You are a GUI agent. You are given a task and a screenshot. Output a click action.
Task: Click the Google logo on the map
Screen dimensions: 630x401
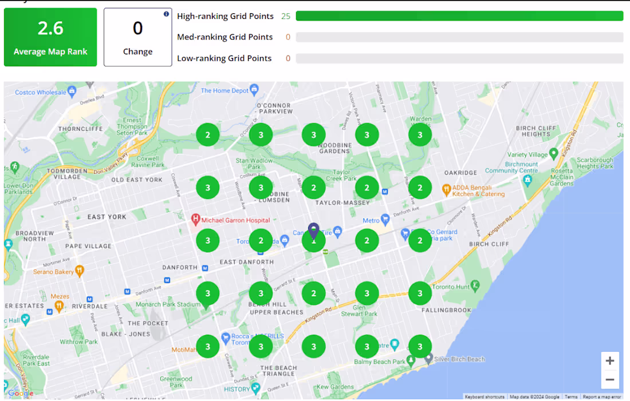[x=20, y=394]
